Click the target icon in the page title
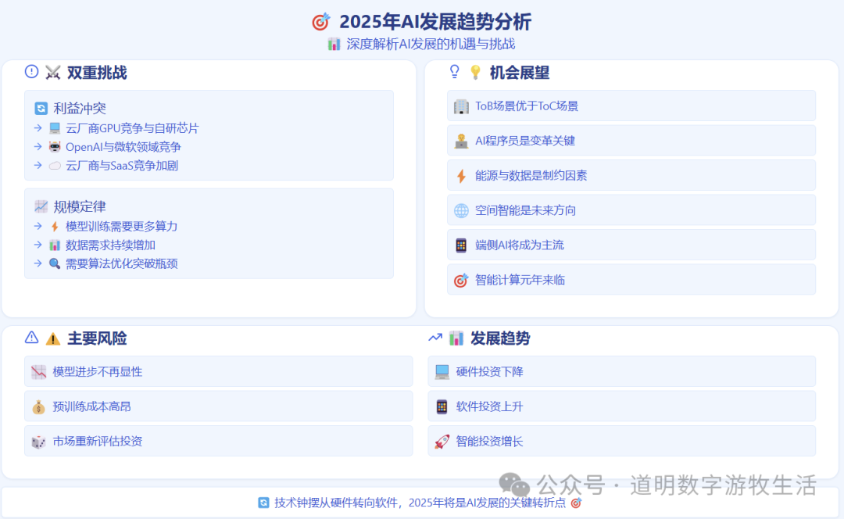The width and height of the screenshot is (844, 519). pyautogui.click(x=320, y=22)
